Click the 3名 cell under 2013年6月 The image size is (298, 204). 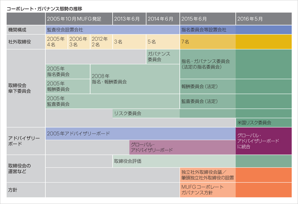[x=129, y=42]
